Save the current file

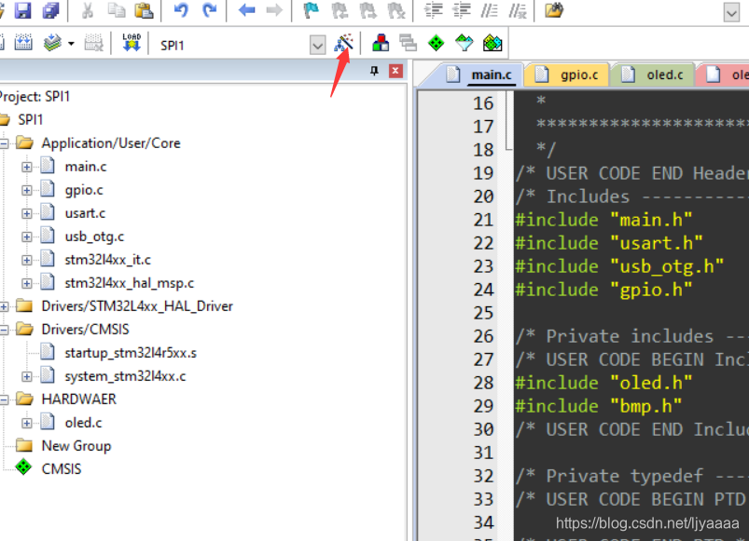[x=22, y=10]
